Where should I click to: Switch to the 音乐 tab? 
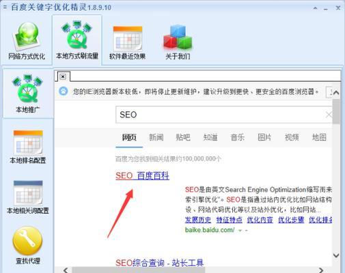pos(238,137)
